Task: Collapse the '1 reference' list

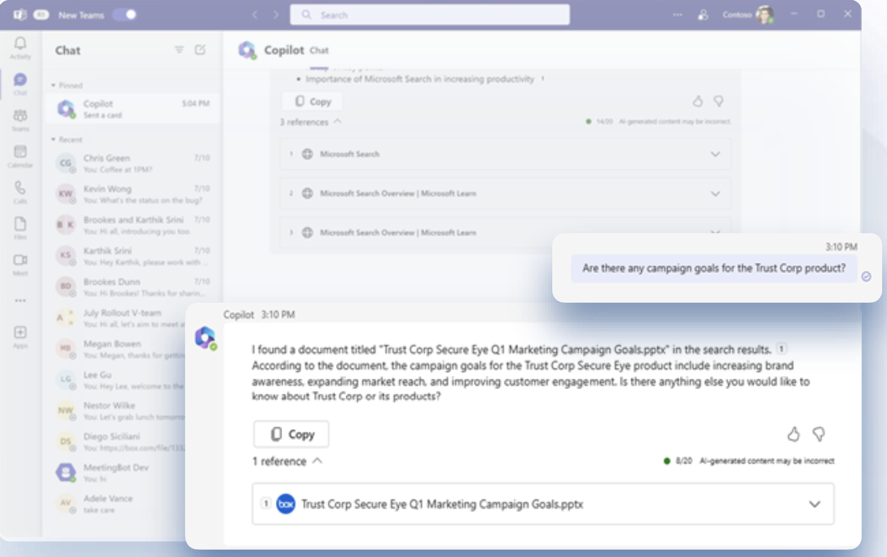Action: (x=318, y=461)
